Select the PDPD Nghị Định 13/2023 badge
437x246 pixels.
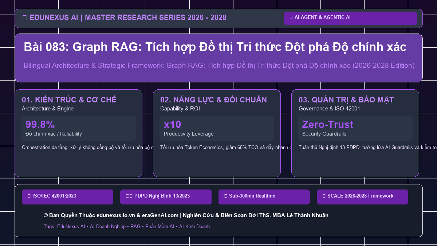[166, 197]
